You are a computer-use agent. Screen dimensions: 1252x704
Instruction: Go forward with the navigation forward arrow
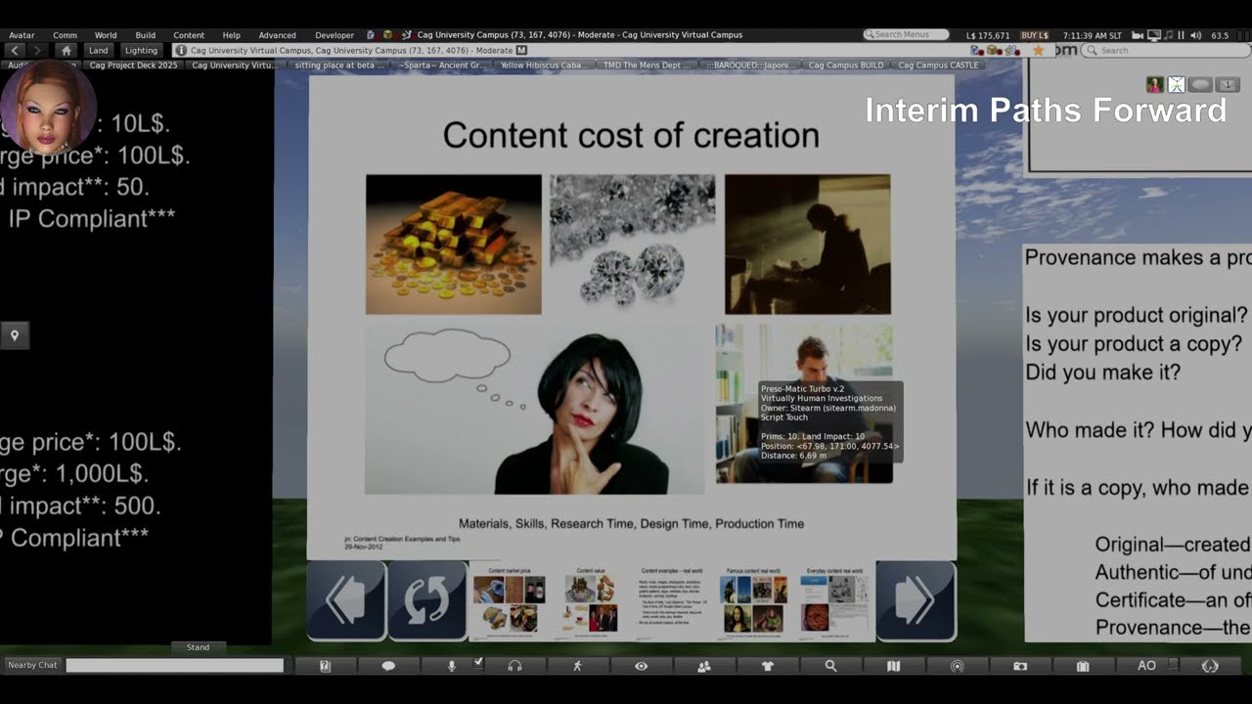(x=37, y=50)
